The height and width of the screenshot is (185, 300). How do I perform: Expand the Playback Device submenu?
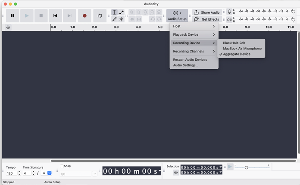(194, 34)
